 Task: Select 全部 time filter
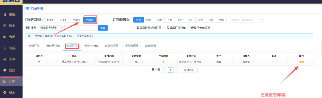coord(221,20)
